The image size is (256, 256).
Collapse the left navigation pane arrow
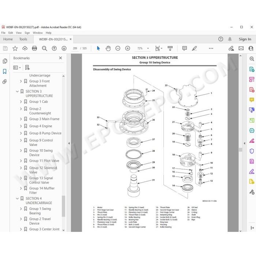(x=69, y=143)
